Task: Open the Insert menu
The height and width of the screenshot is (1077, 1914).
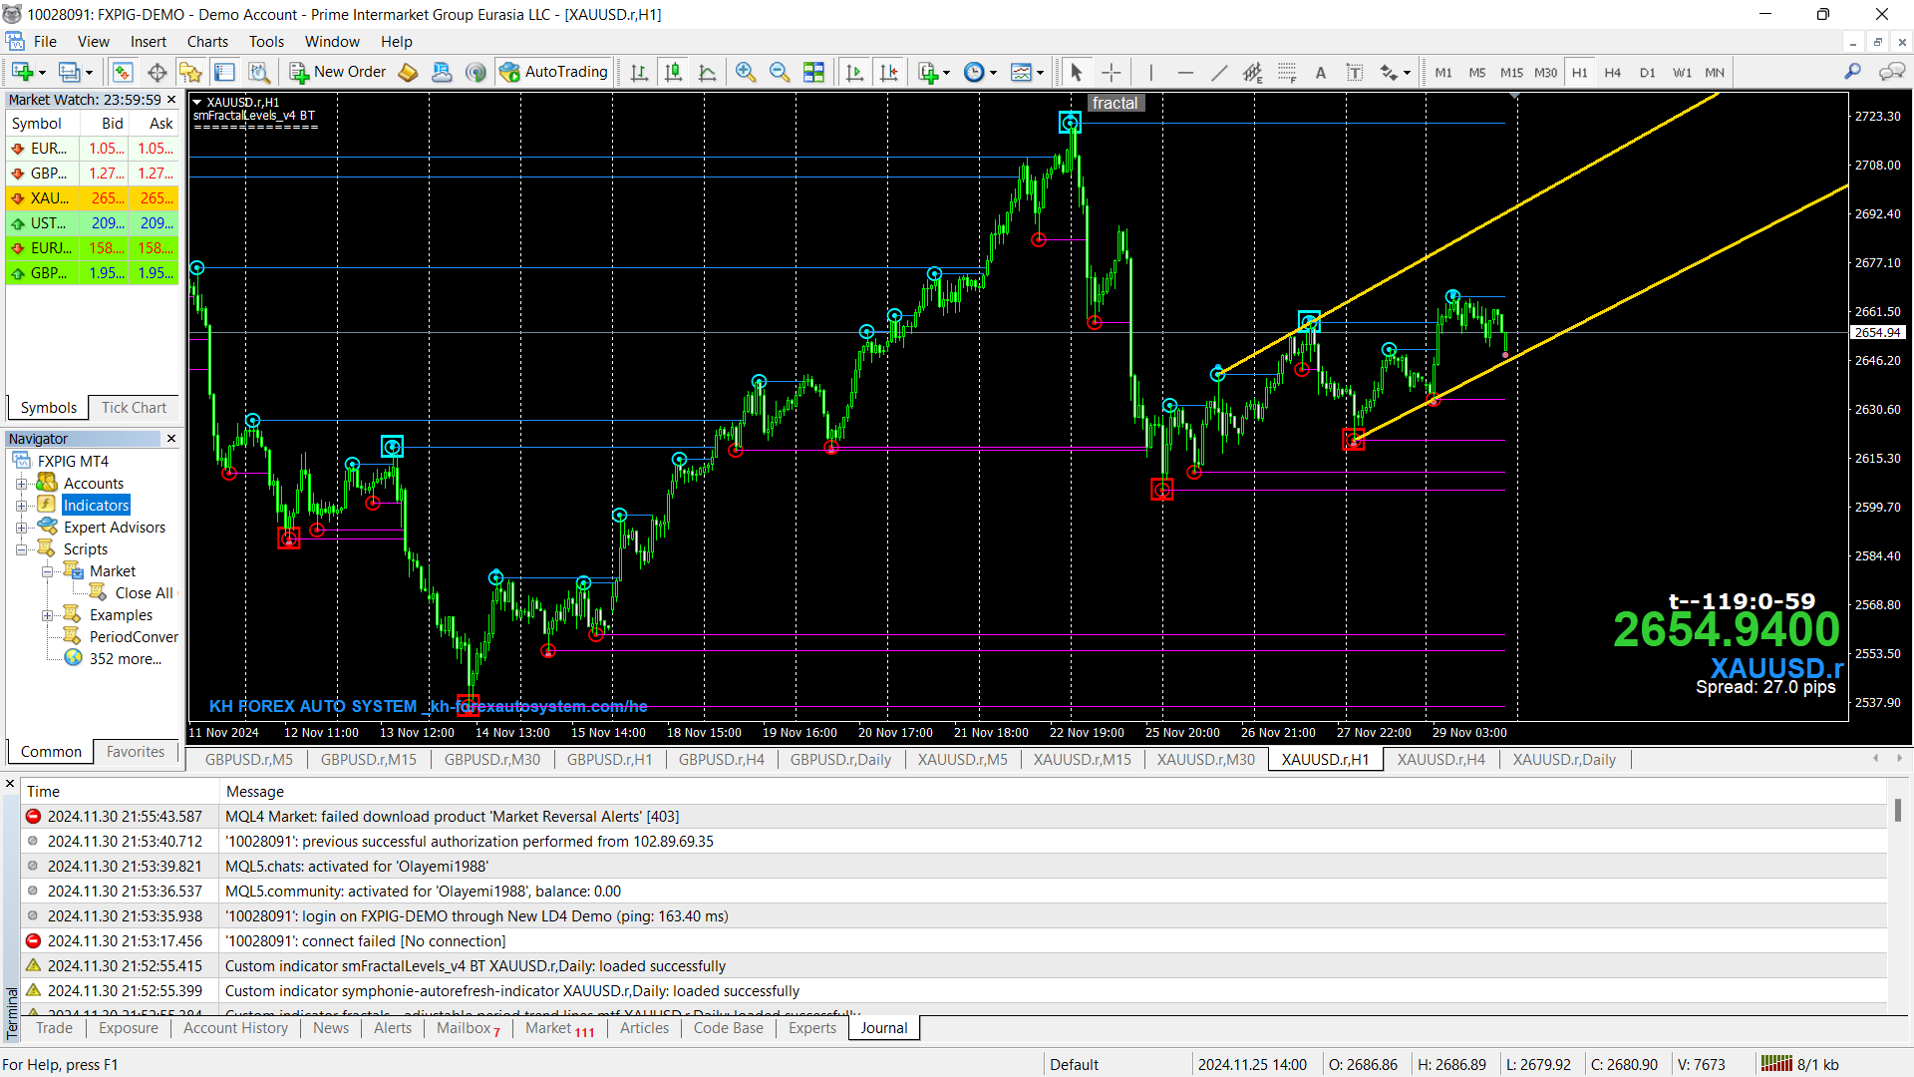Action: click(149, 42)
